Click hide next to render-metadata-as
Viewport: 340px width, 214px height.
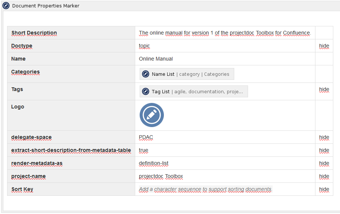(x=324, y=163)
